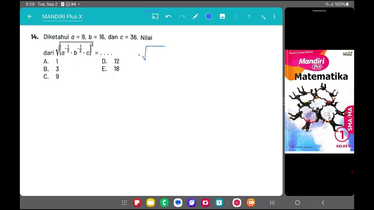This screenshot has height=210, width=374.
Task: Tap the cast screen icon
Action: (155, 17)
